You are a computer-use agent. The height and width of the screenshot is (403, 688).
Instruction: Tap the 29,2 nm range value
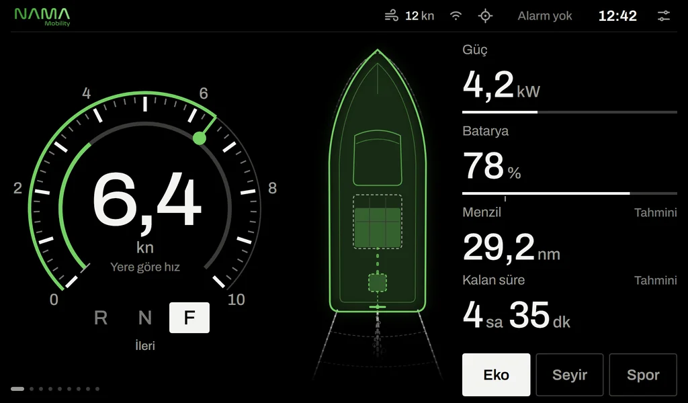(x=511, y=248)
